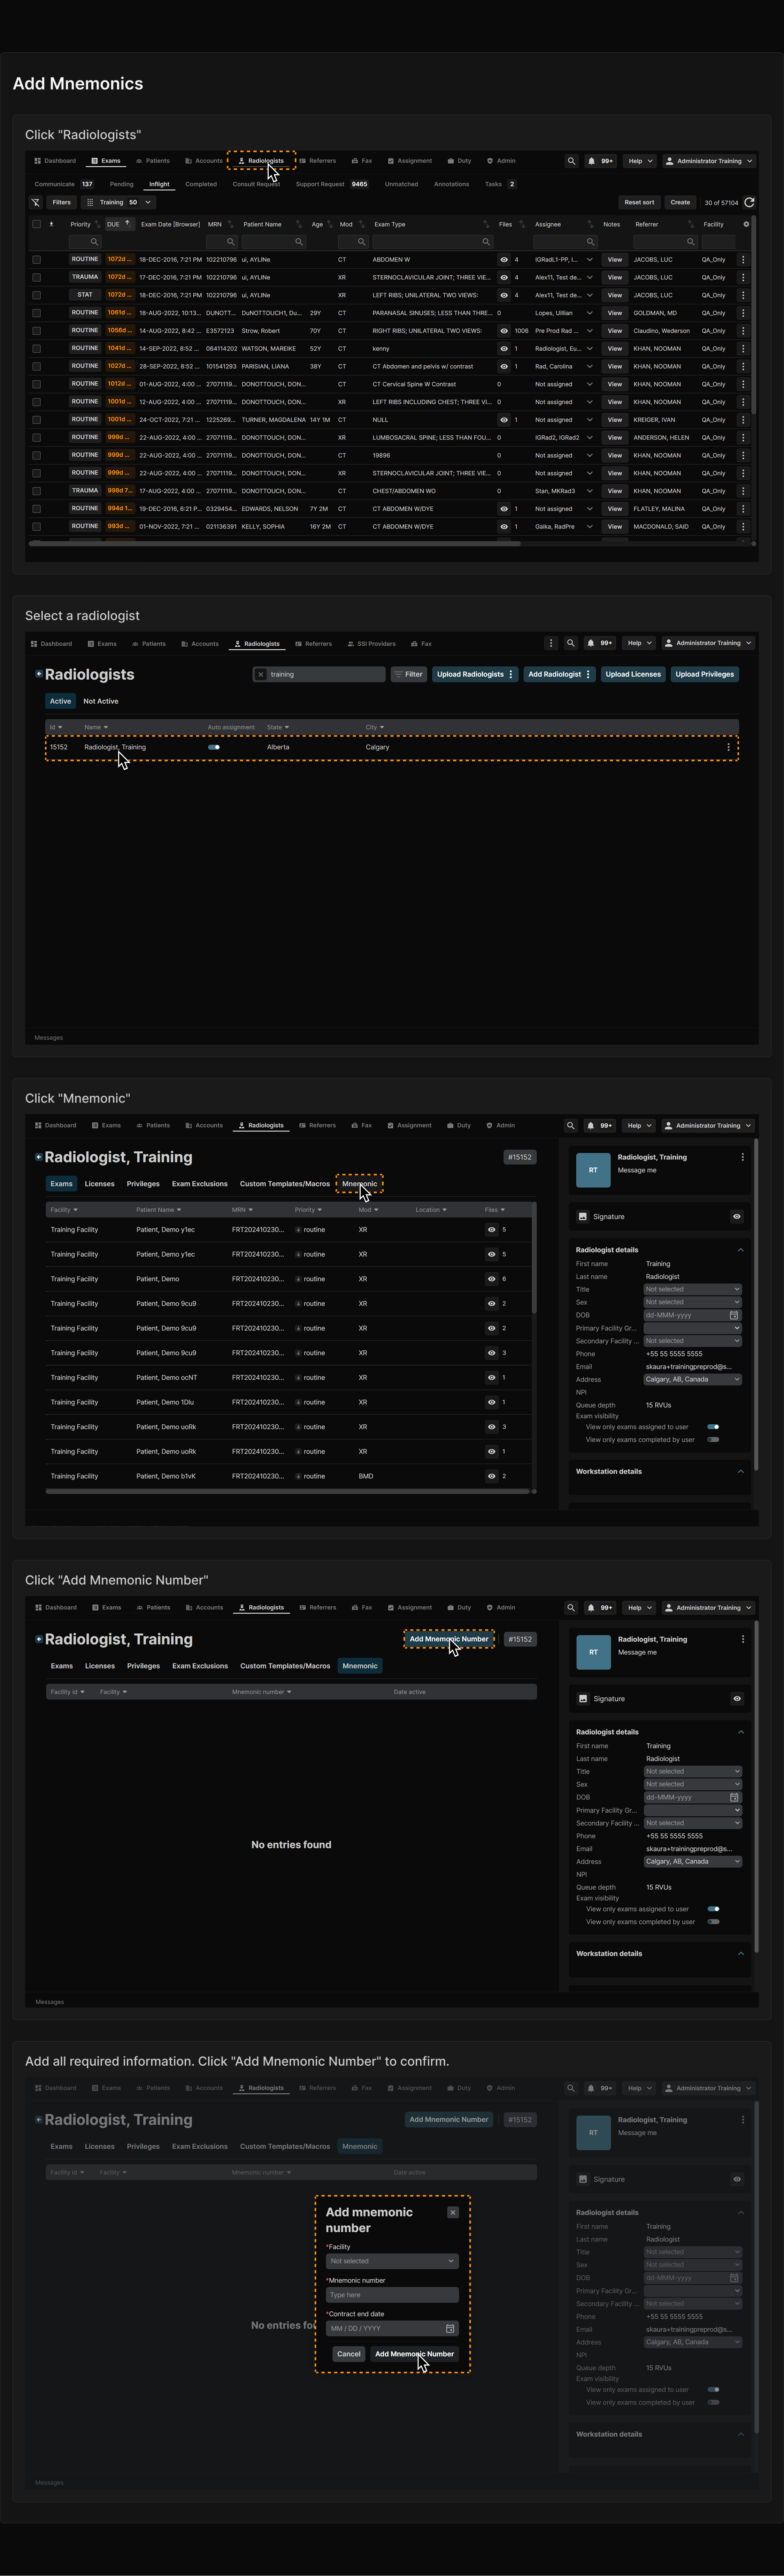Click the Upload Licenses button
The image size is (784, 2576).
(633, 674)
